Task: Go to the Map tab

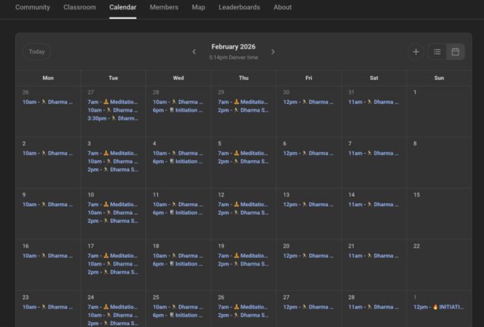Action: [198, 7]
